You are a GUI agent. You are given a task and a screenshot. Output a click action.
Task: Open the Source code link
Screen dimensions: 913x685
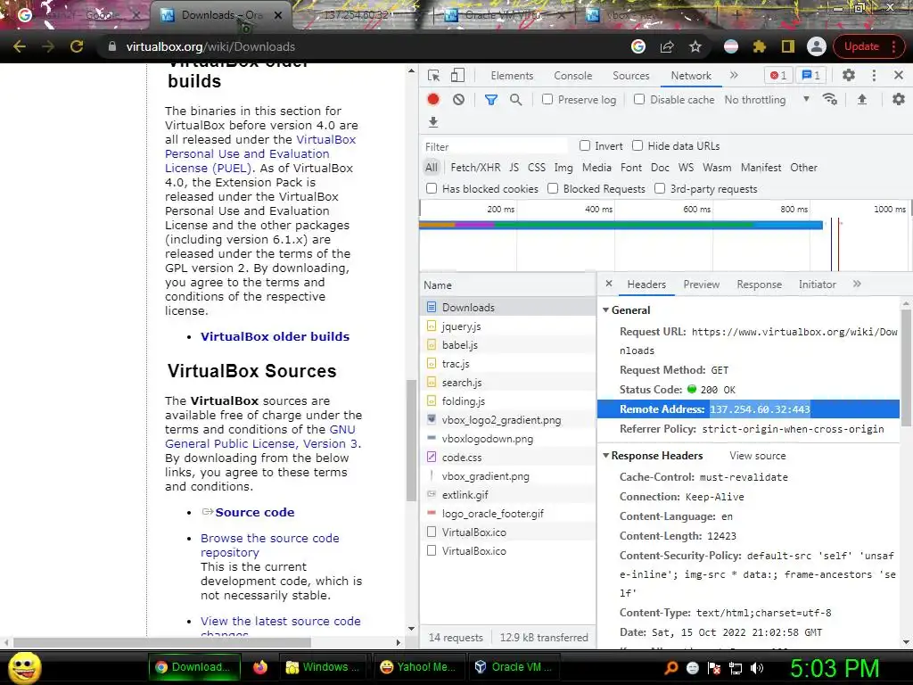(254, 513)
